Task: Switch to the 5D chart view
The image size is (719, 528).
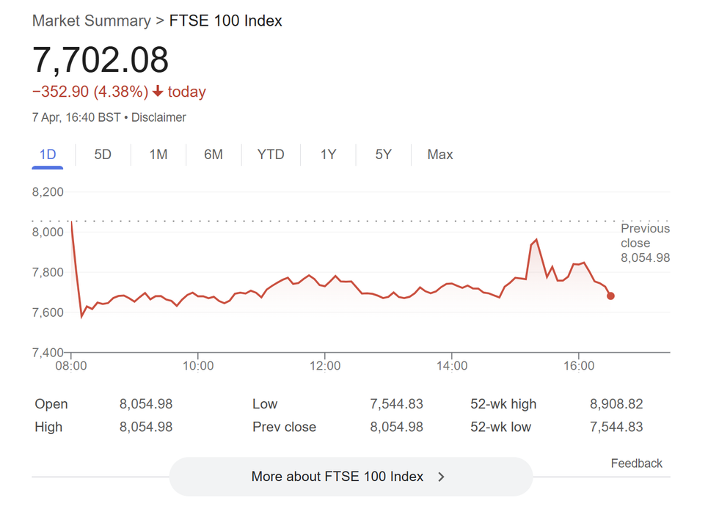Action: coord(103,155)
